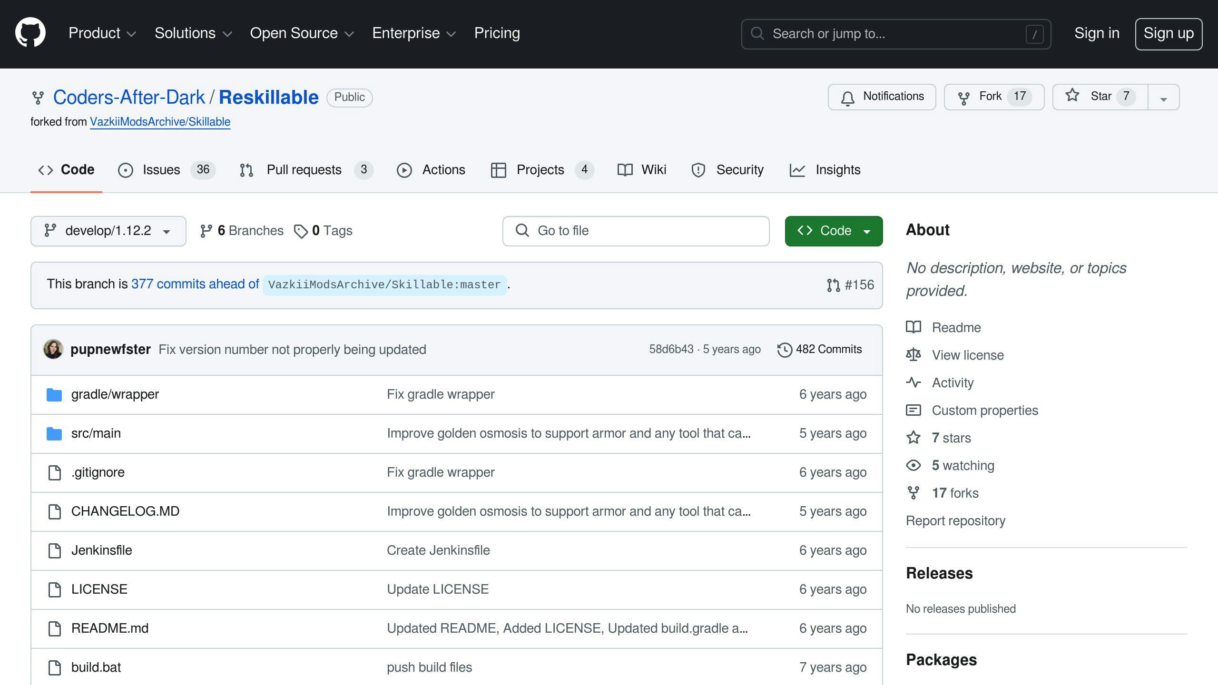1218x685 pixels.
Task: Switch to the Projects tab
Action: click(x=542, y=170)
